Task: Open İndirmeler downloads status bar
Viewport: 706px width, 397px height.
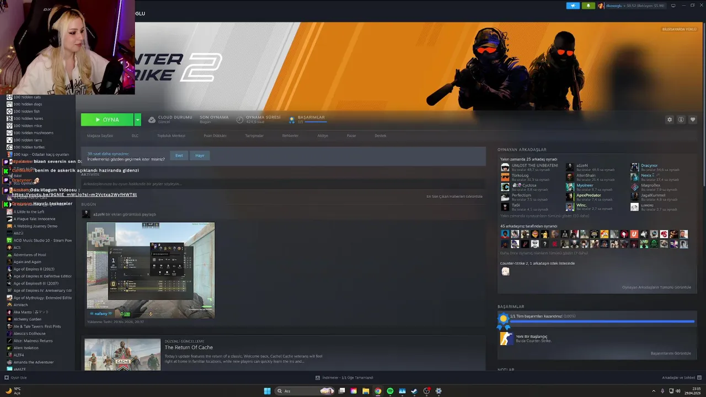Action: coord(344,378)
